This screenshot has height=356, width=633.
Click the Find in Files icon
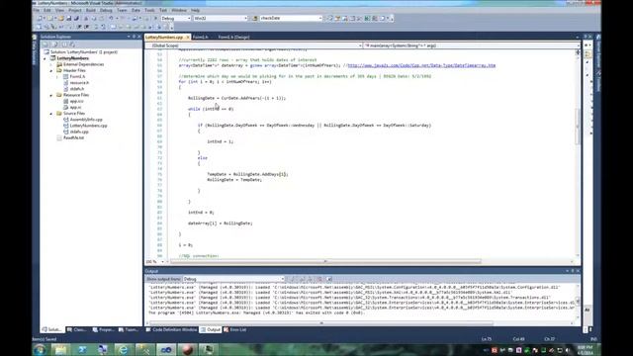click(255, 18)
